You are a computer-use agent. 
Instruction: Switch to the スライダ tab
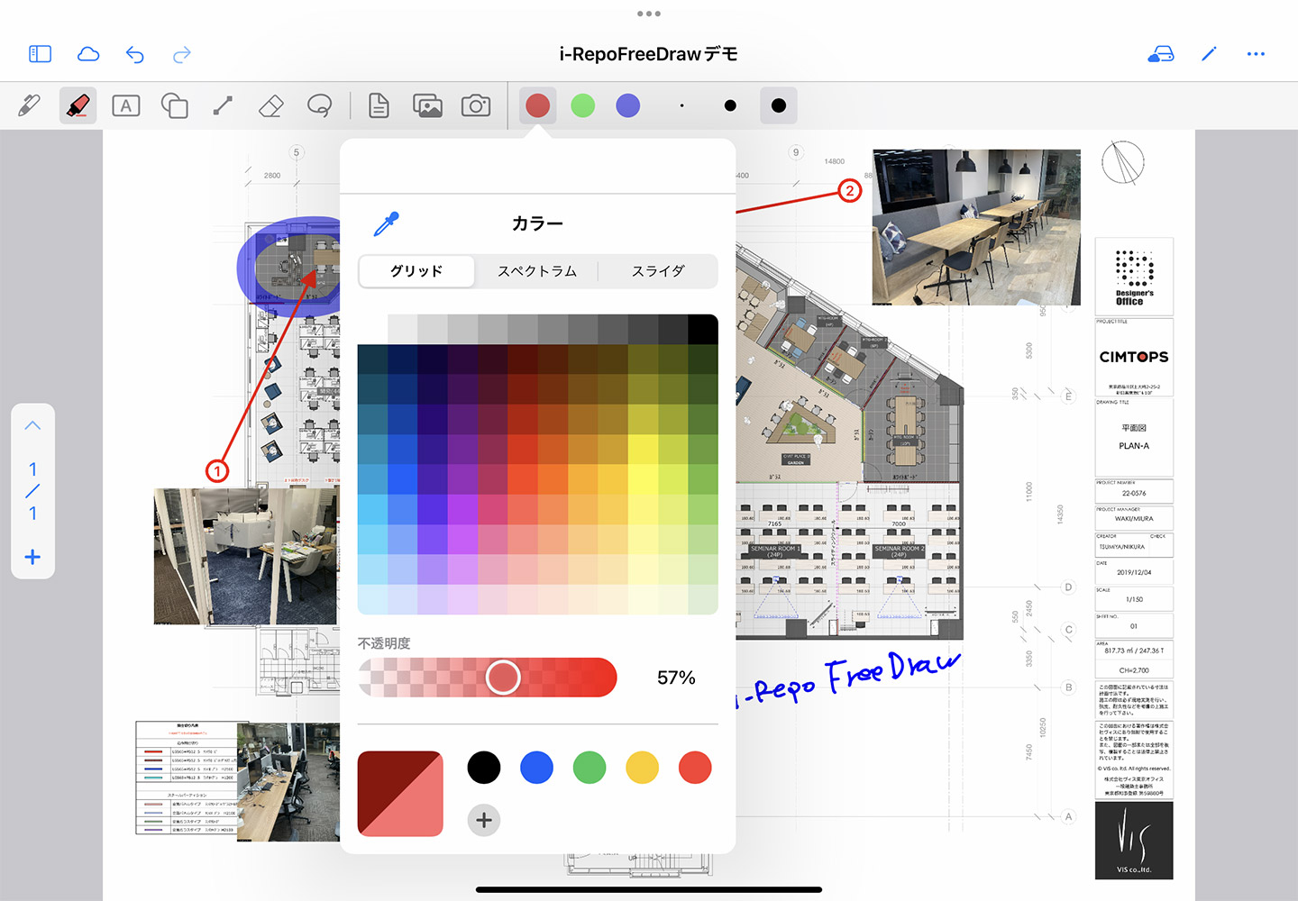(x=658, y=271)
